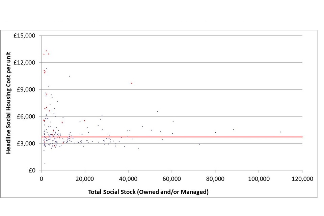This screenshot has width=324, height=216.
Task: Click the Total Social Stock x-axis title
Action: click(x=148, y=192)
